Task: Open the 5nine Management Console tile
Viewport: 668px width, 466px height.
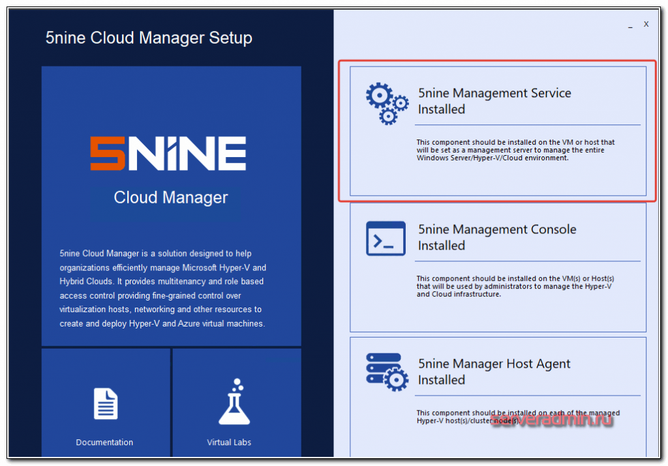Action: (x=498, y=267)
